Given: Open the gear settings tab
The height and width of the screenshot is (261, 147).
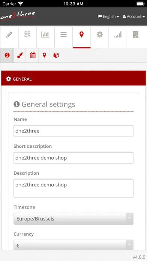Looking at the screenshot, I should point(99,37).
